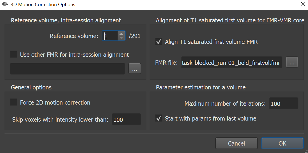Increase reference volume with up arrow
Viewport: 308px width, 153px height.
click(x=121, y=34)
